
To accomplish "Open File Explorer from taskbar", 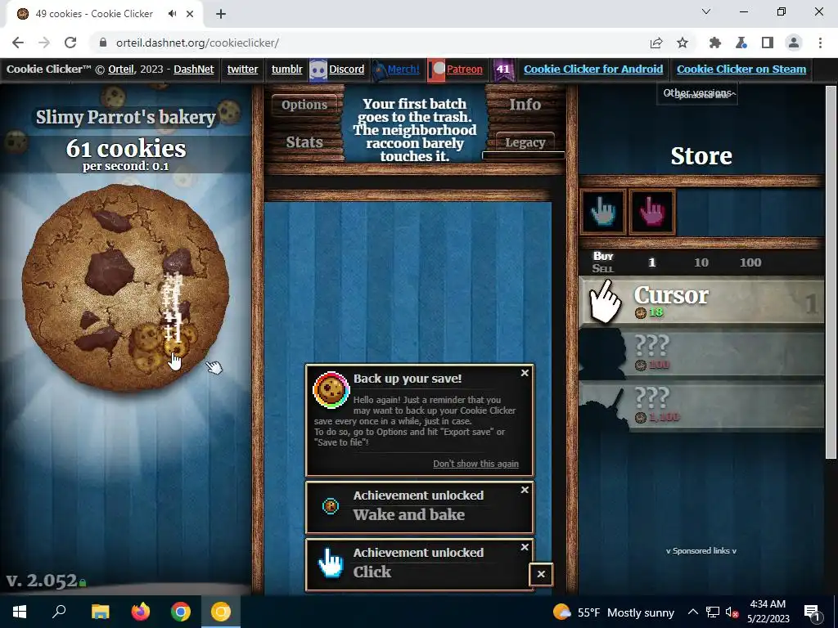I will (100, 612).
